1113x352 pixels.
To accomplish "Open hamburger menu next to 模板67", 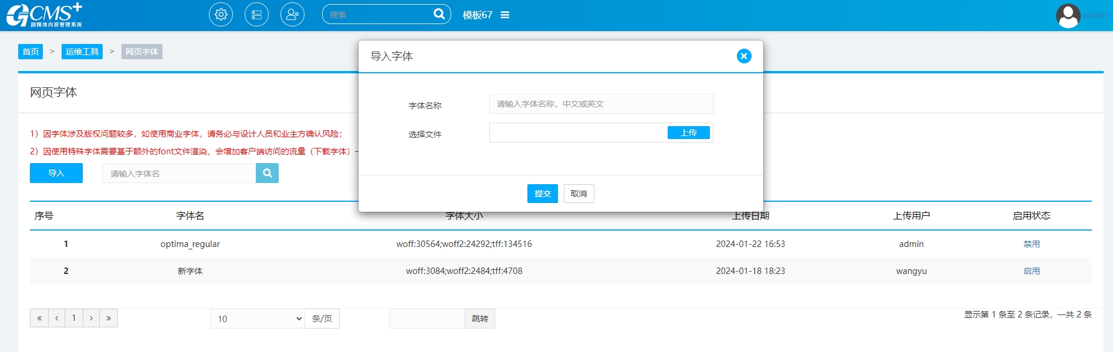I will pyautogui.click(x=505, y=15).
